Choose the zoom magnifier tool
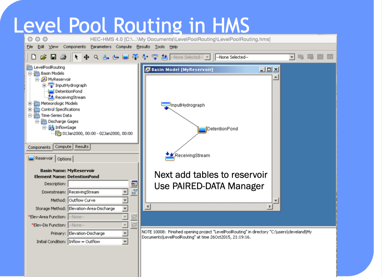The image size is (382, 277). click(x=96, y=57)
